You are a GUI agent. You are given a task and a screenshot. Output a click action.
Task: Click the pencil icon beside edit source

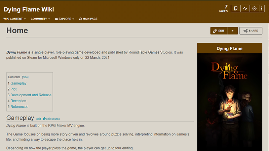tap(44, 119)
